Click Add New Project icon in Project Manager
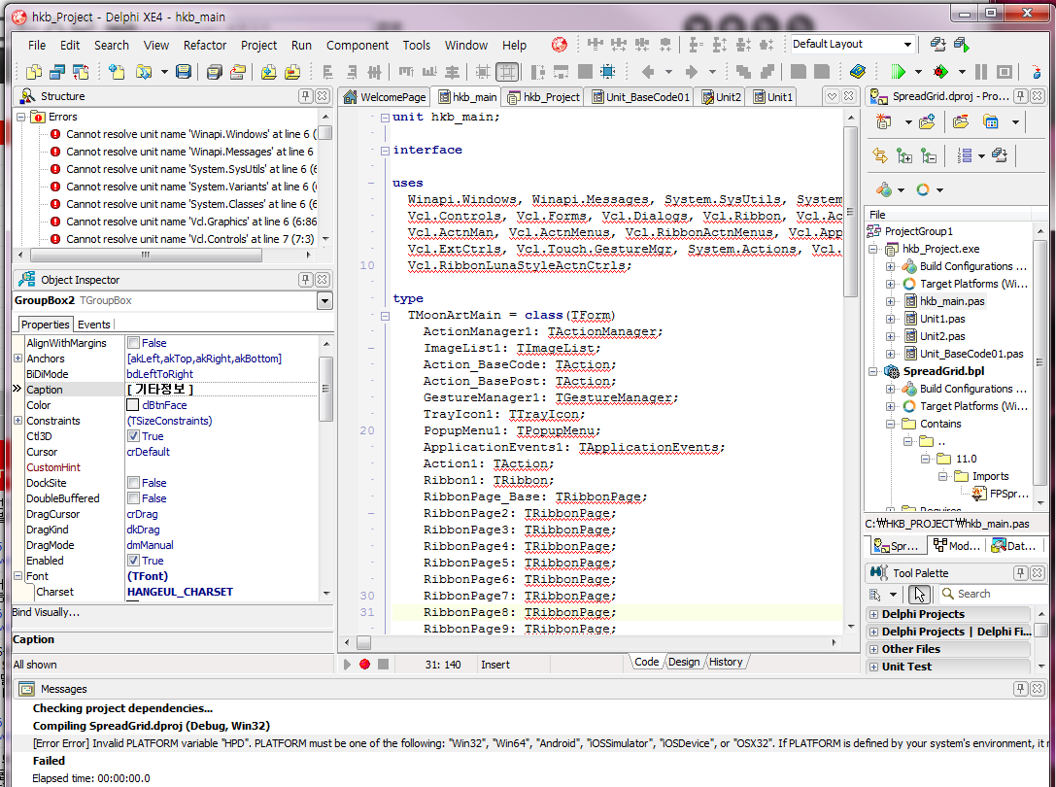Screen dimensions: 1056x787 (x=884, y=121)
